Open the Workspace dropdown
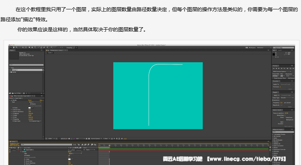Viewport: 301px width, 165px height. pos(264,48)
